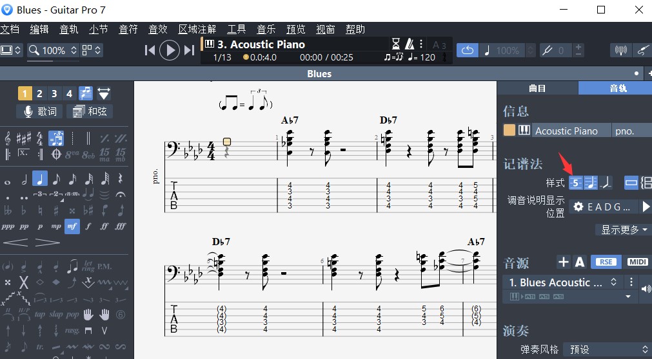
Task: Insert a double bar line
Action: point(88,138)
